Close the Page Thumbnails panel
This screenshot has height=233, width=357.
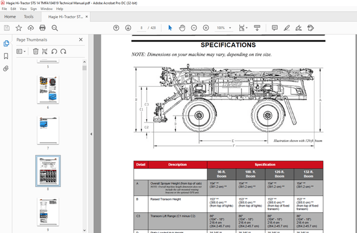coord(81,40)
